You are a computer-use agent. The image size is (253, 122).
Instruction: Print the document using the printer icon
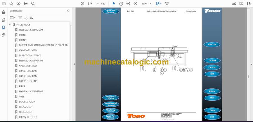(x=26, y=4)
